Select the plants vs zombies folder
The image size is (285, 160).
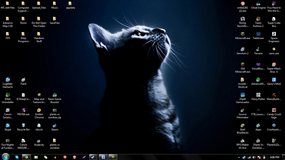(x=54, y=144)
